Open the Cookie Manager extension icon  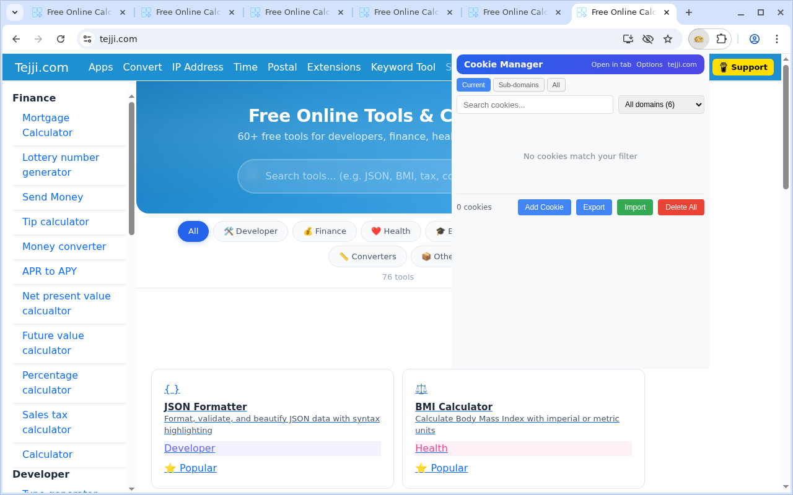pos(699,39)
